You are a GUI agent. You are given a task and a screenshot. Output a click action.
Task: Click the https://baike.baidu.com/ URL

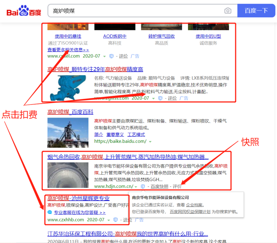[120, 141]
